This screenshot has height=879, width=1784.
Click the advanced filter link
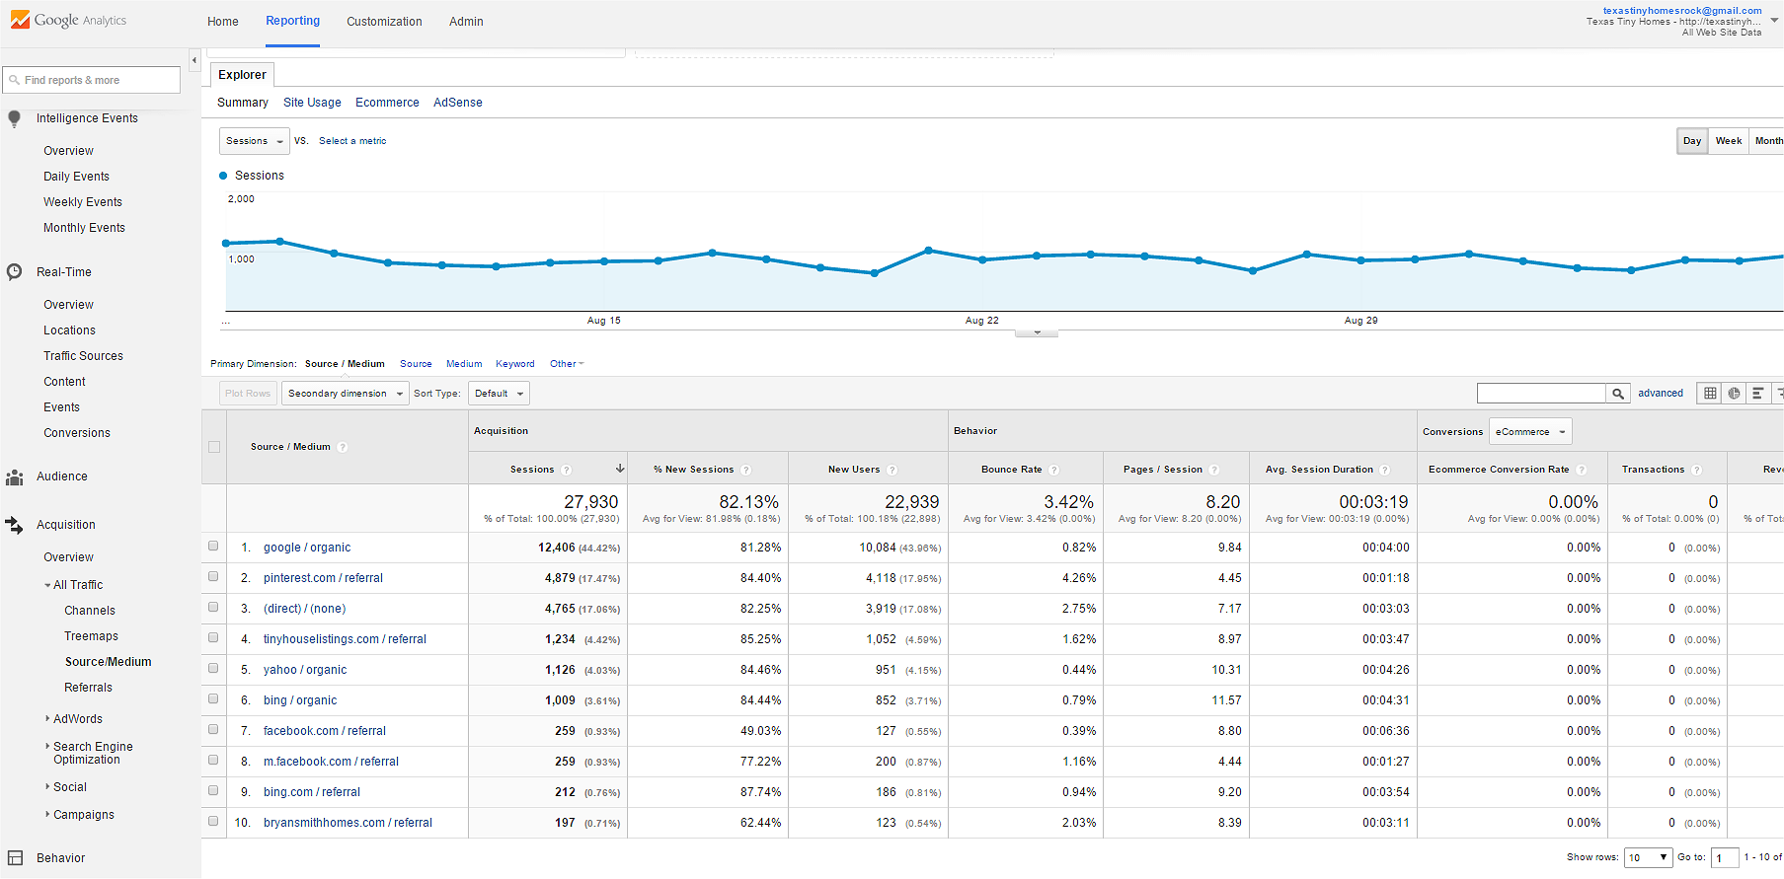tap(1660, 394)
